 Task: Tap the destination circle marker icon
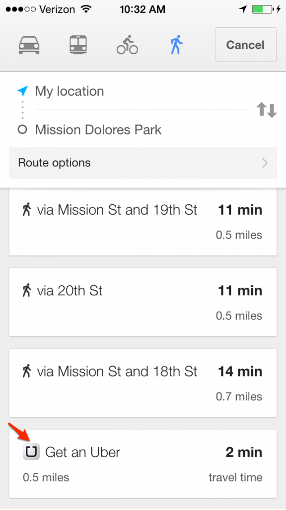[x=22, y=130]
